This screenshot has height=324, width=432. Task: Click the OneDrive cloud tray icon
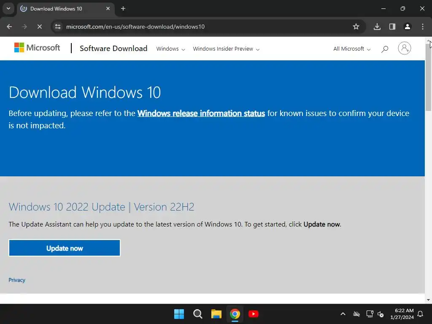pos(356,314)
